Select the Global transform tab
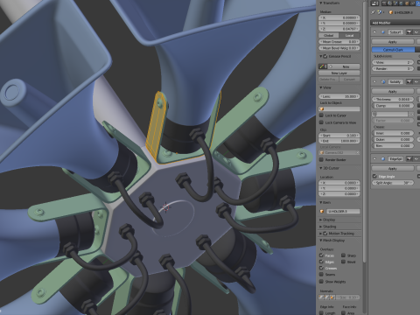Image resolution: width=420 pixels, height=315 pixels. click(x=329, y=35)
